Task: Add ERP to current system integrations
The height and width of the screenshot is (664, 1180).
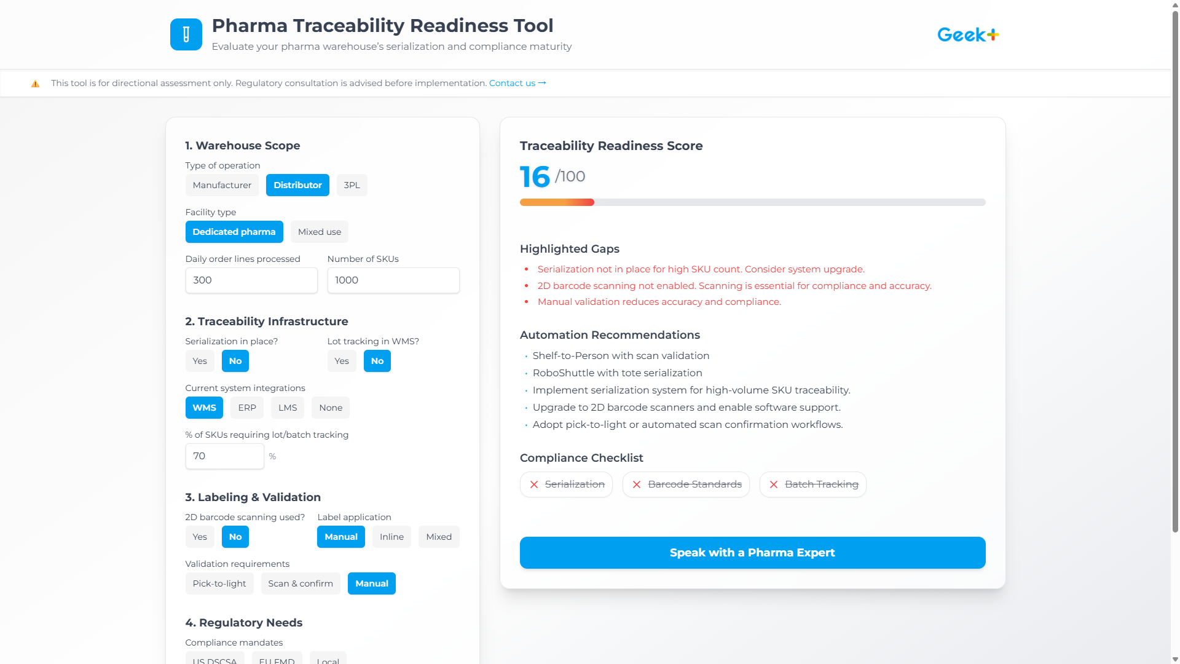Action: [x=246, y=407]
